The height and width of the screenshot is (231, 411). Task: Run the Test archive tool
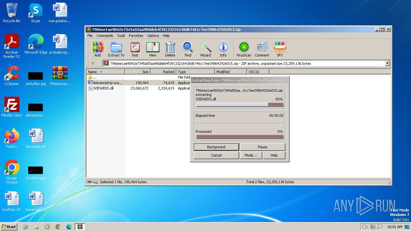[135, 49]
